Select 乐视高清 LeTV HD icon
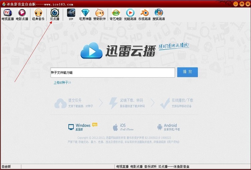Viewport: 251px width, 170px height. [x=144, y=14]
